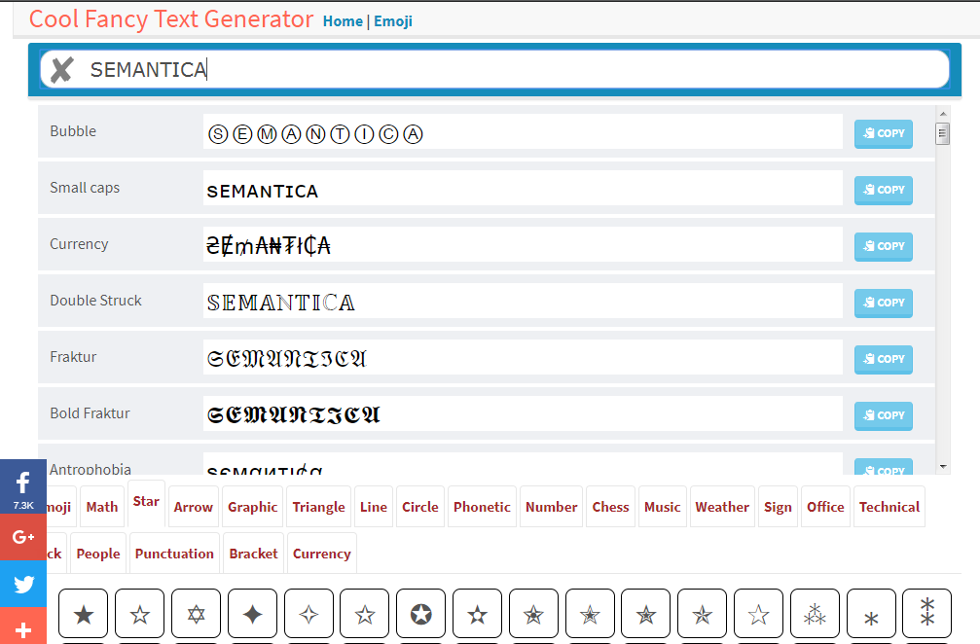980x644 pixels.
Task: Copy the Fraktur styled text
Action: [x=883, y=359]
